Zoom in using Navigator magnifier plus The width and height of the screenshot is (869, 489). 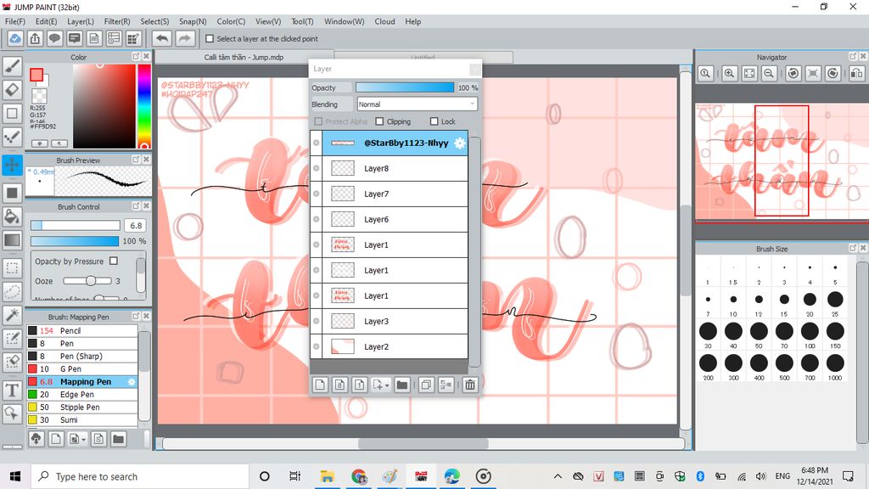[x=729, y=73]
